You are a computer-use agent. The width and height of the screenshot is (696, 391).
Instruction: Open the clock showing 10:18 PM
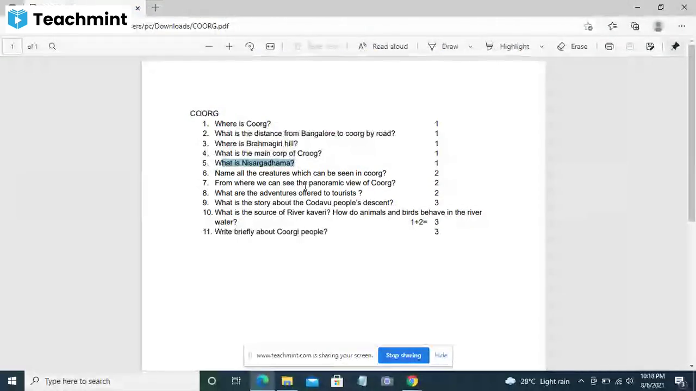click(x=652, y=381)
